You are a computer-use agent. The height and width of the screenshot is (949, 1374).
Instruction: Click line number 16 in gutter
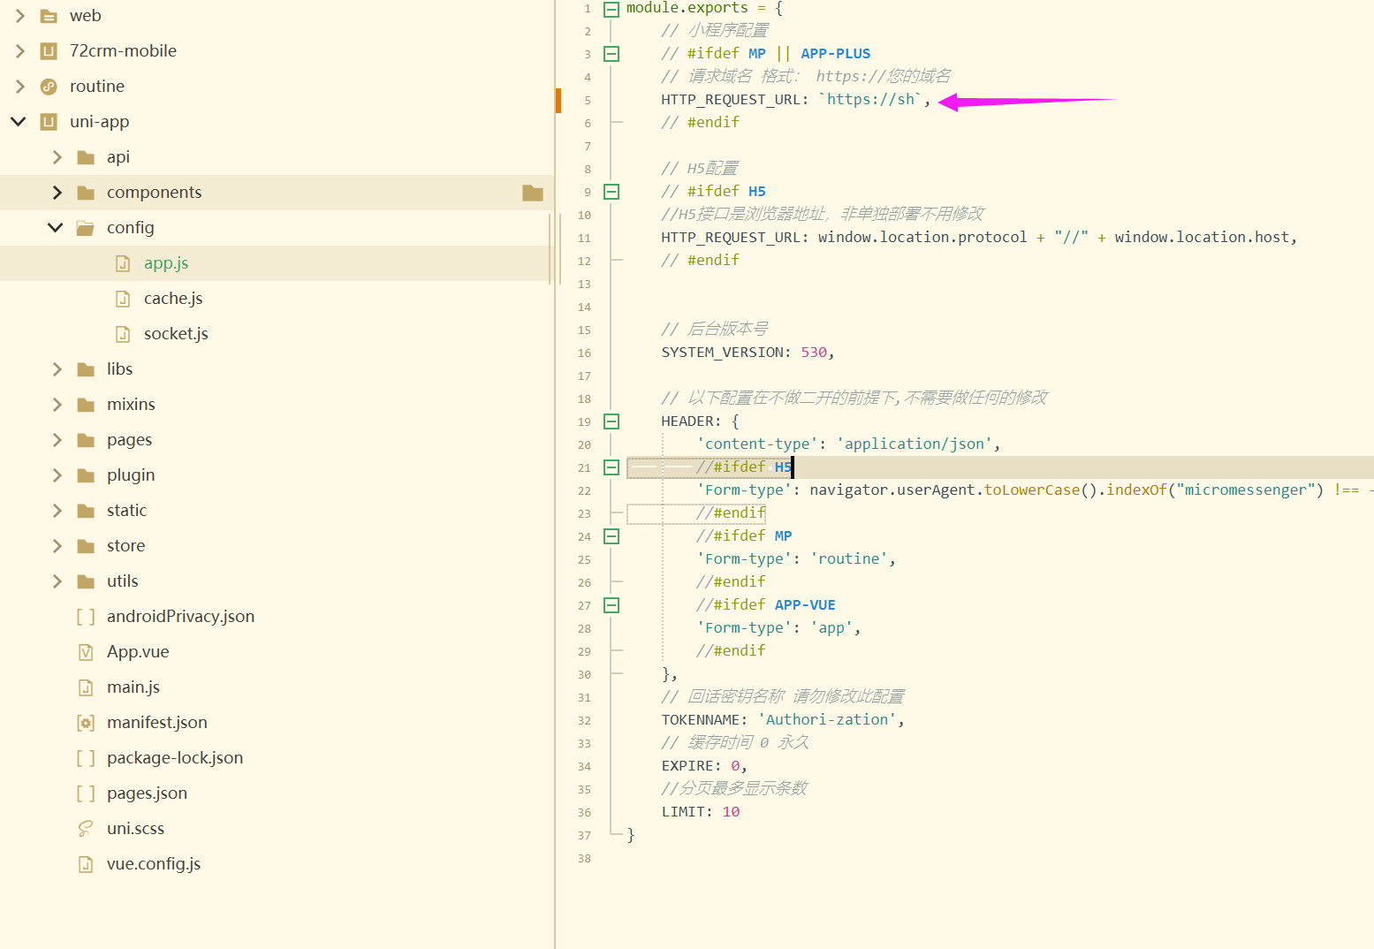pos(584,353)
